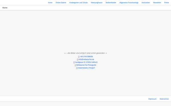This screenshot has width=171, height=106.
Task: Open the Impressum footer link
Action: pyautogui.click(x=152, y=99)
